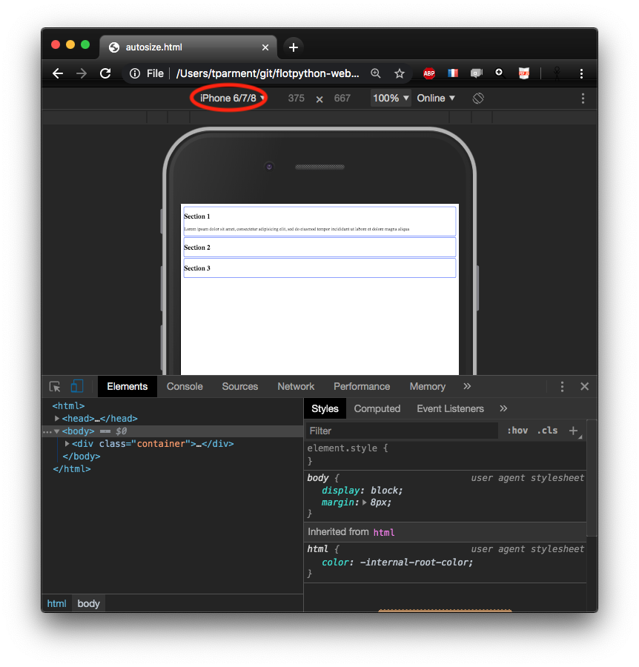The width and height of the screenshot is (639, 667).
Task: Click the ABP extension icon
Action: (429, 73)
